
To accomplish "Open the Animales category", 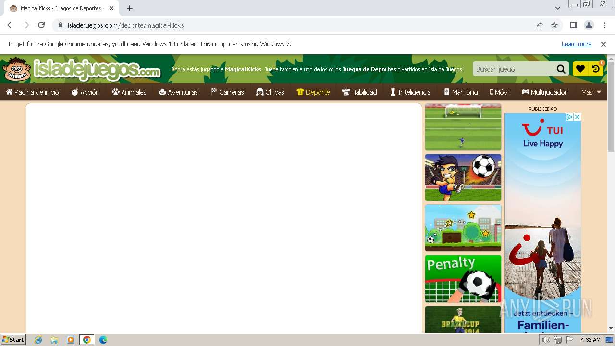I will [x=129, y=92].
